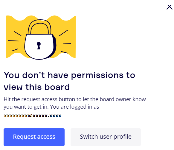174x150 pixels.
Task: Click the "board owner know" text
Action: (x=123, y=99)
